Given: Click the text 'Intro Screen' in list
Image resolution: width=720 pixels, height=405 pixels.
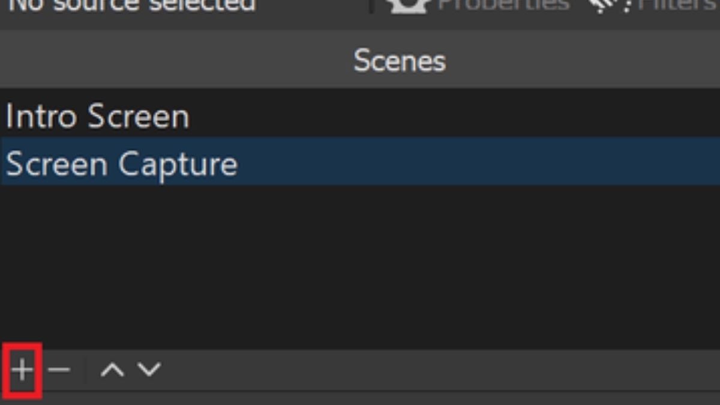Looking at the screenshot, I should (97, 116).
